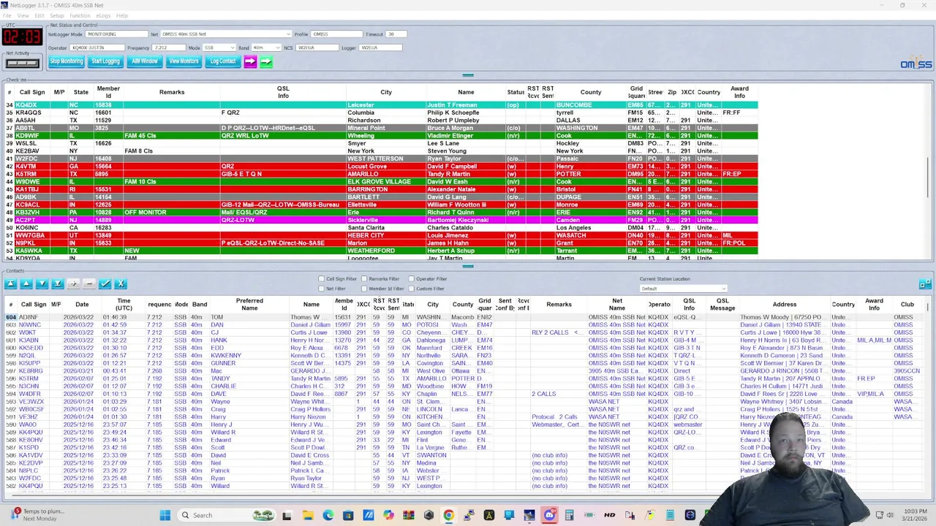The width and height of the screenshot is (936, 526).
Task: Open the Mode dropdown showing SSB
Action: click(219, 47)
